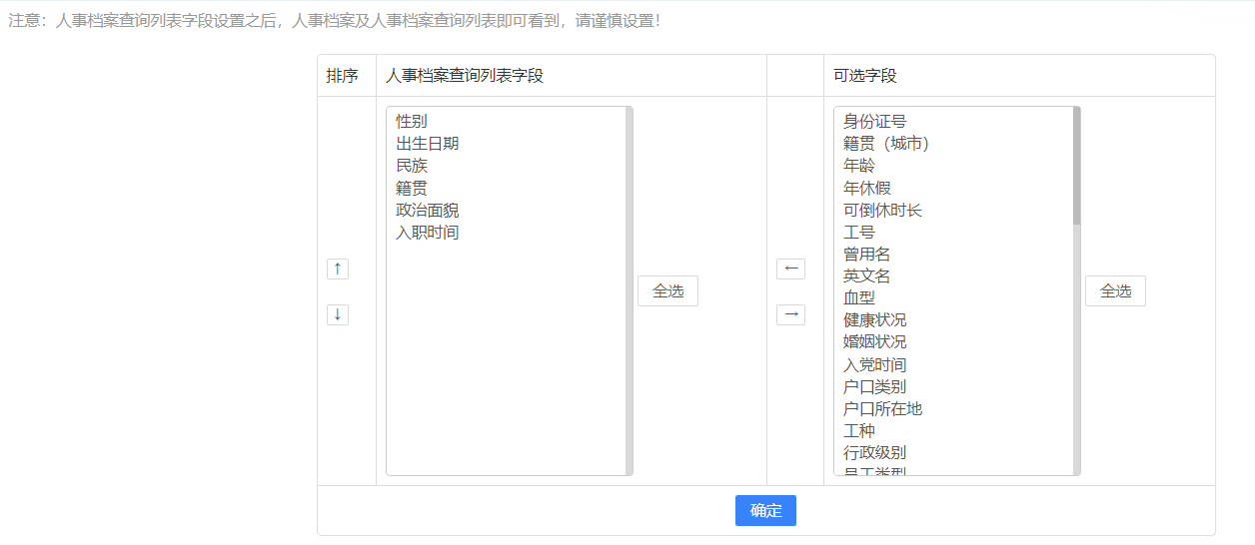Image resolution: width=1255 pixels, height=545 pixels.
Task: Select 婚姻状况 in the available fields list
Action: click(x=874, y=342)
